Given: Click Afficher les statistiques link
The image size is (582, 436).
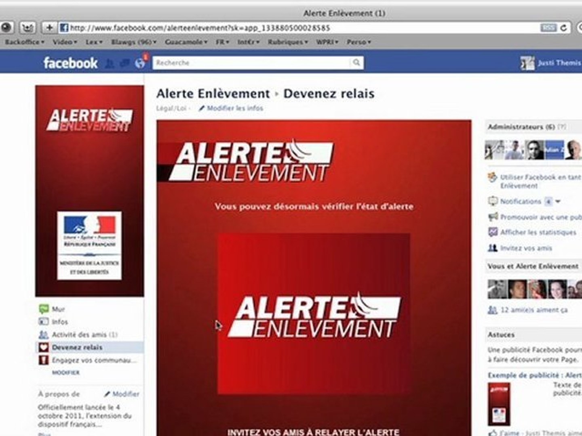Looking at the screenshot, I should click(538, 233).
